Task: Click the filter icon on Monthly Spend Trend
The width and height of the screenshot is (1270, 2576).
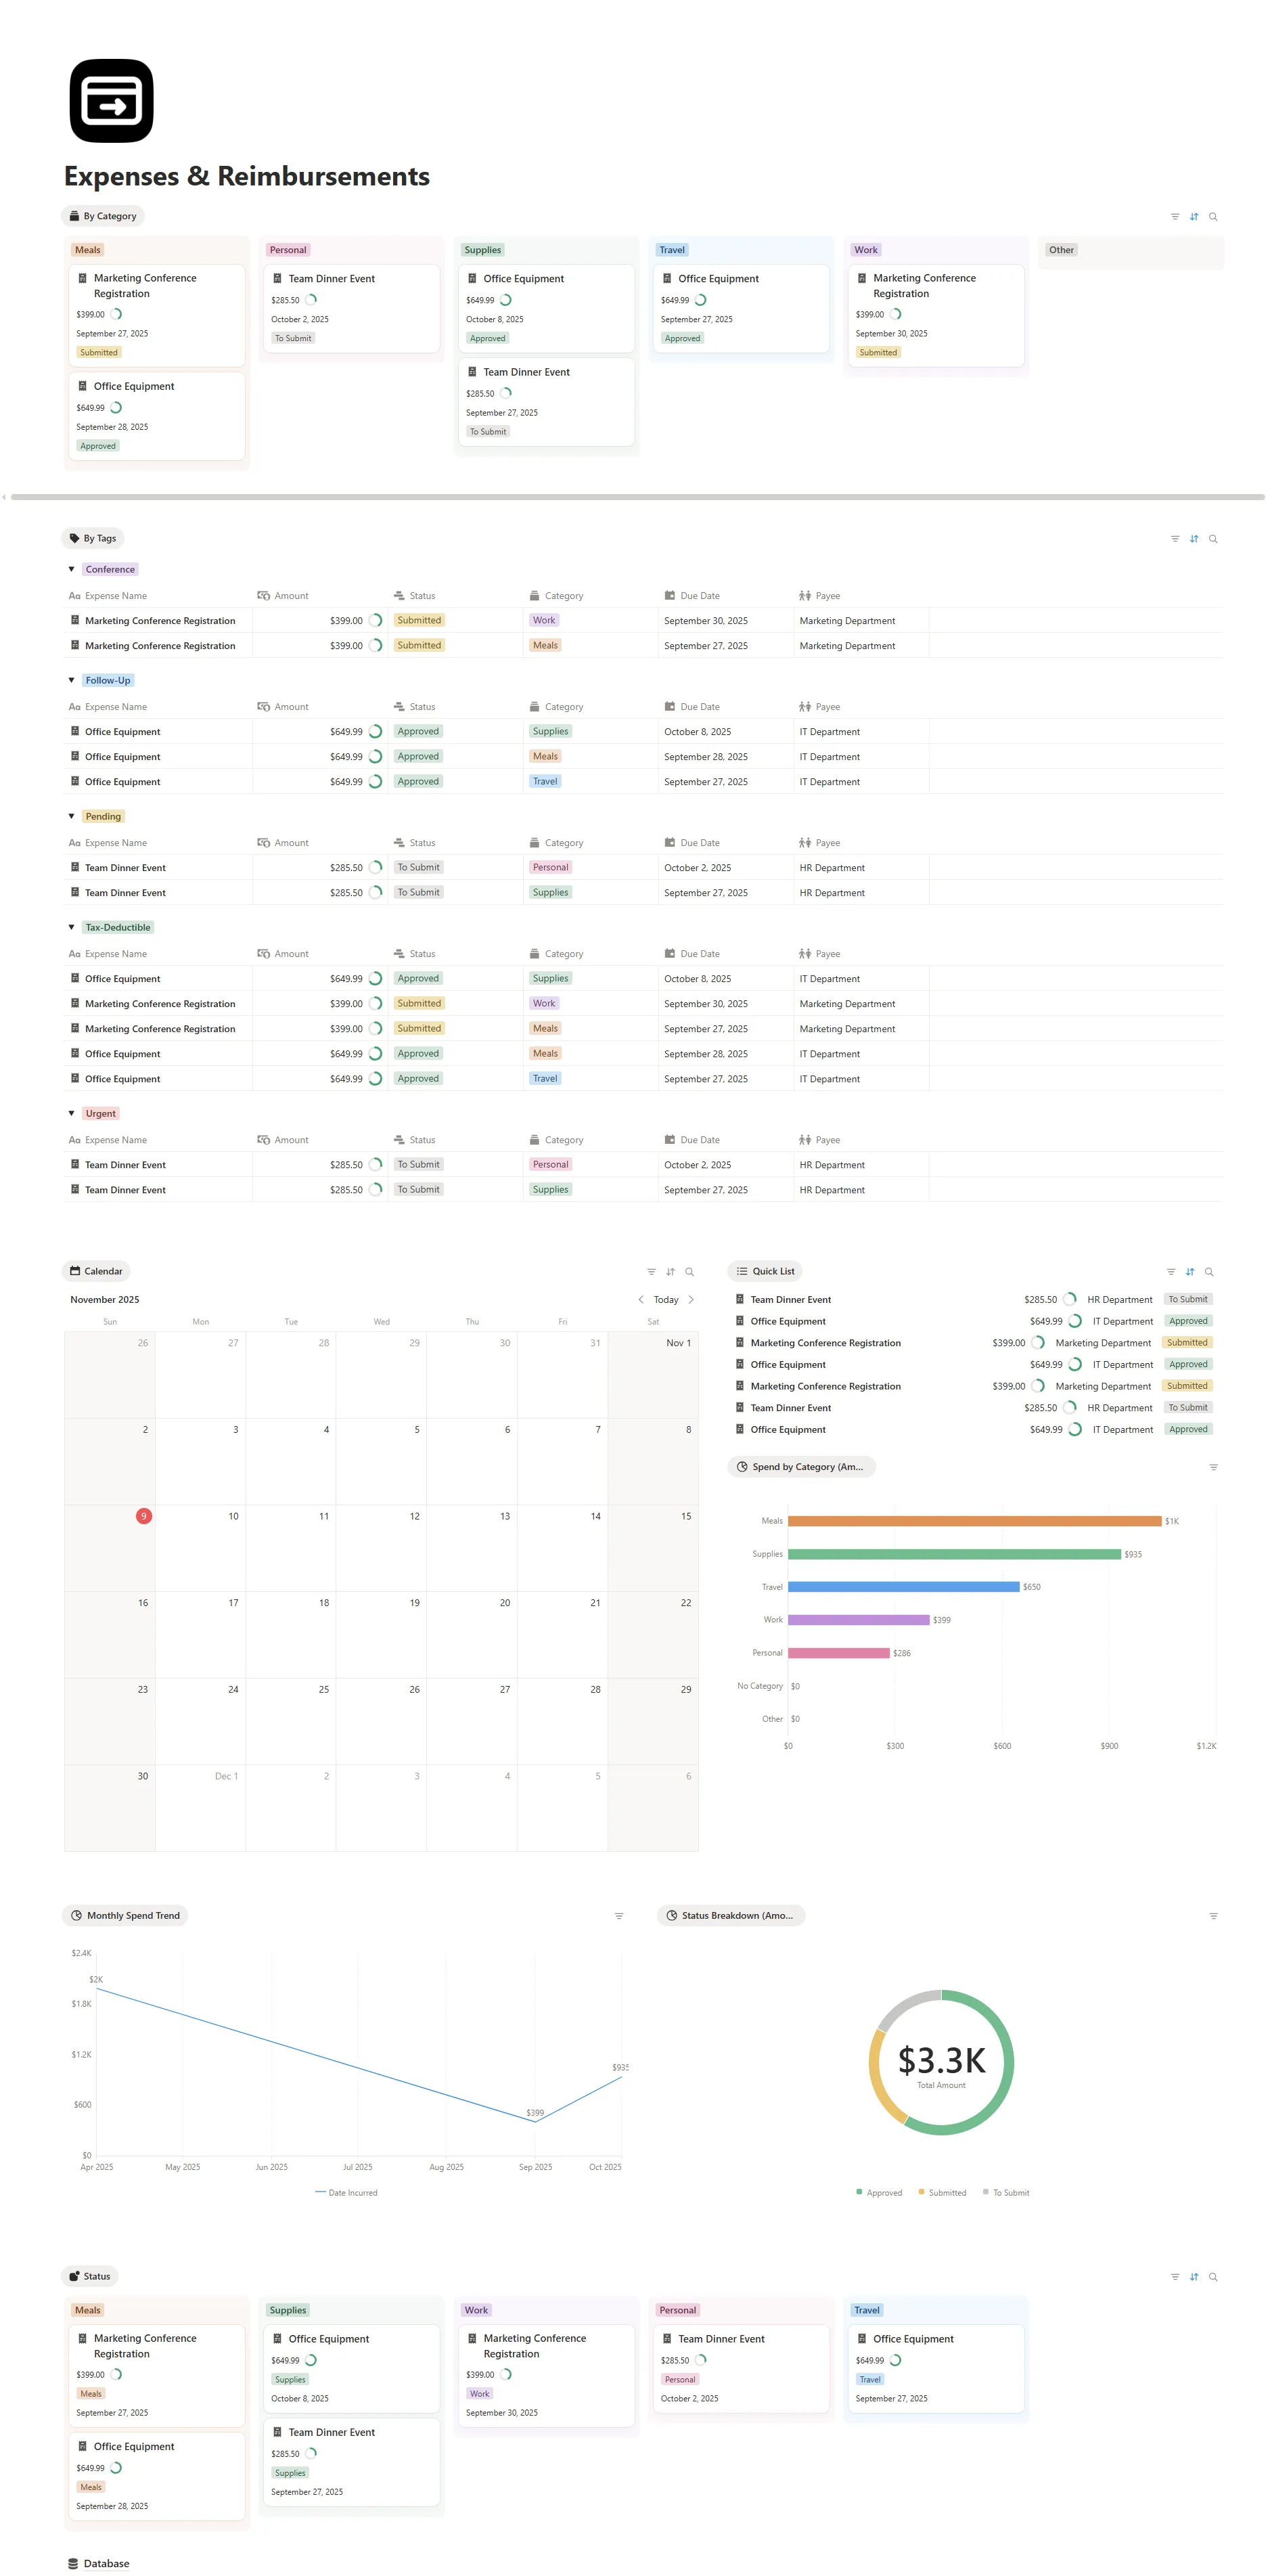Action: pos(619,1915)
